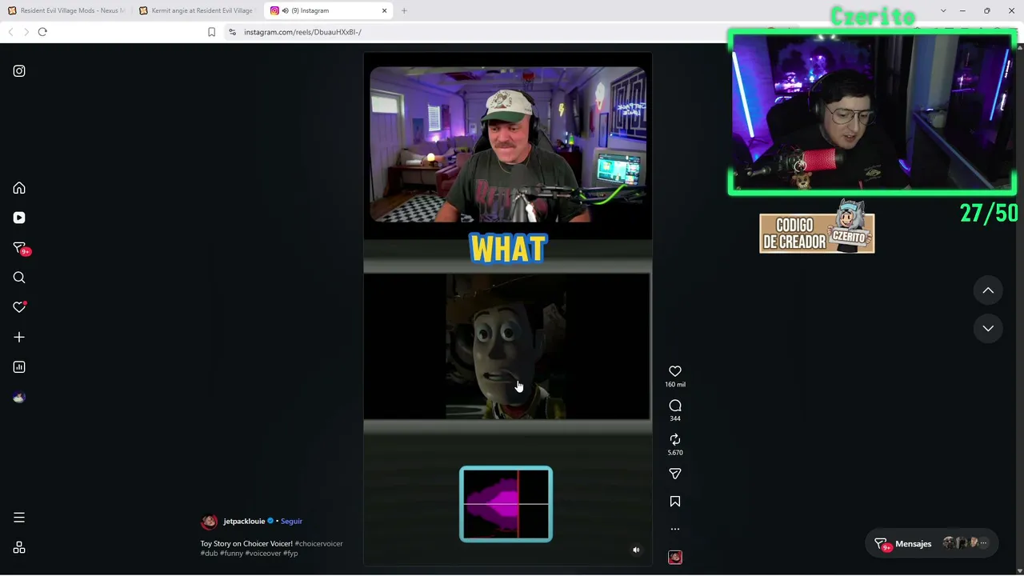Go to the next reel
1024x576 pixels.
(x=988, y=328)
